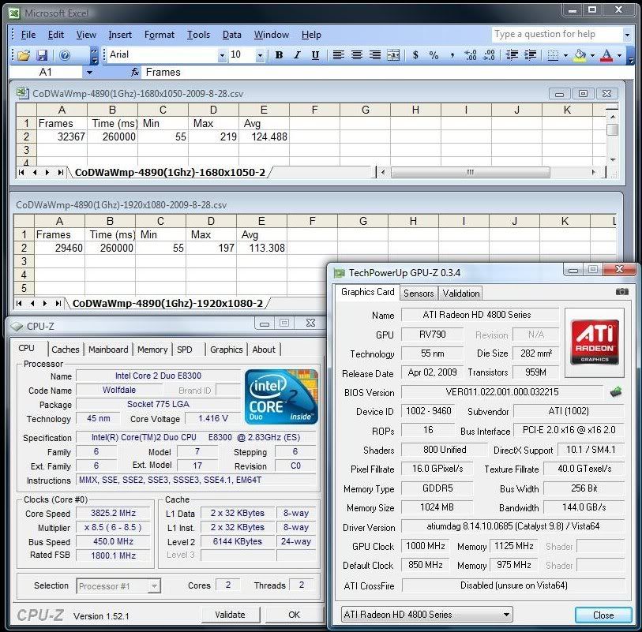642x632 pixels.
Task: Open CPU-Z Graphics tab
Action: [227, 350]
